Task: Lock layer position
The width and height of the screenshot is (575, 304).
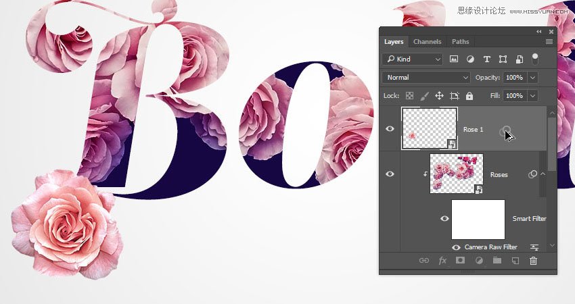Action: 439,96
